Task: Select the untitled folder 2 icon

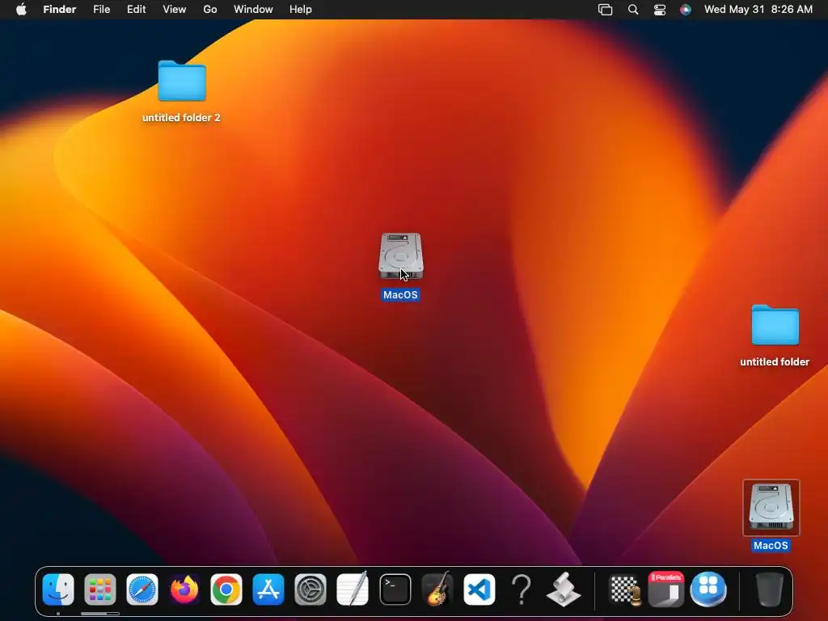Action: tap(182, 81)
